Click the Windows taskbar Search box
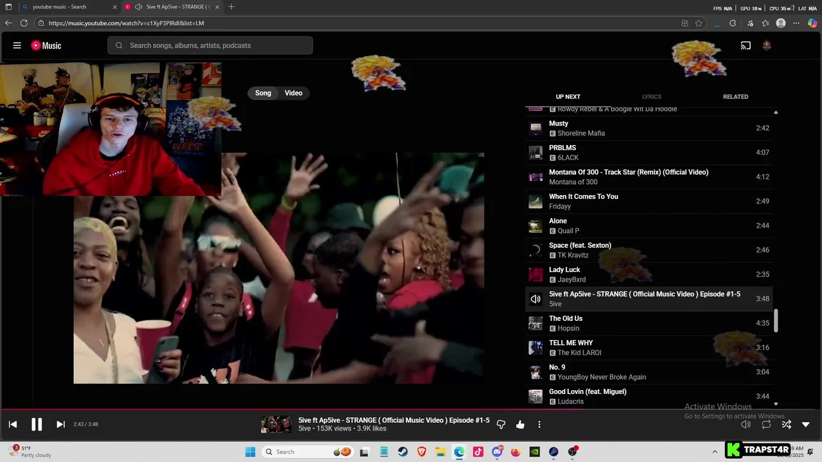 tap(308, 452)
